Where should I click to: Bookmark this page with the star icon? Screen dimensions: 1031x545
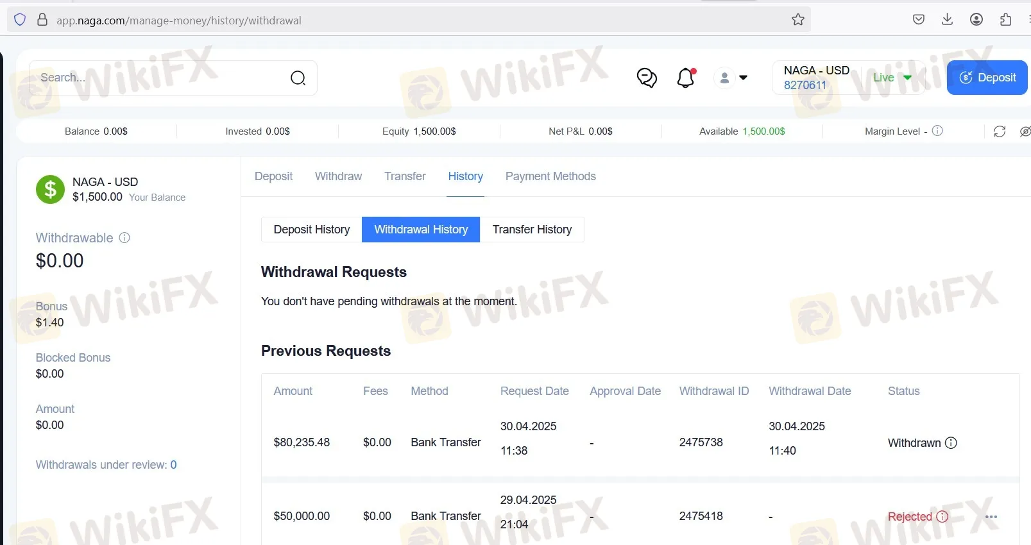click(798, 20)
